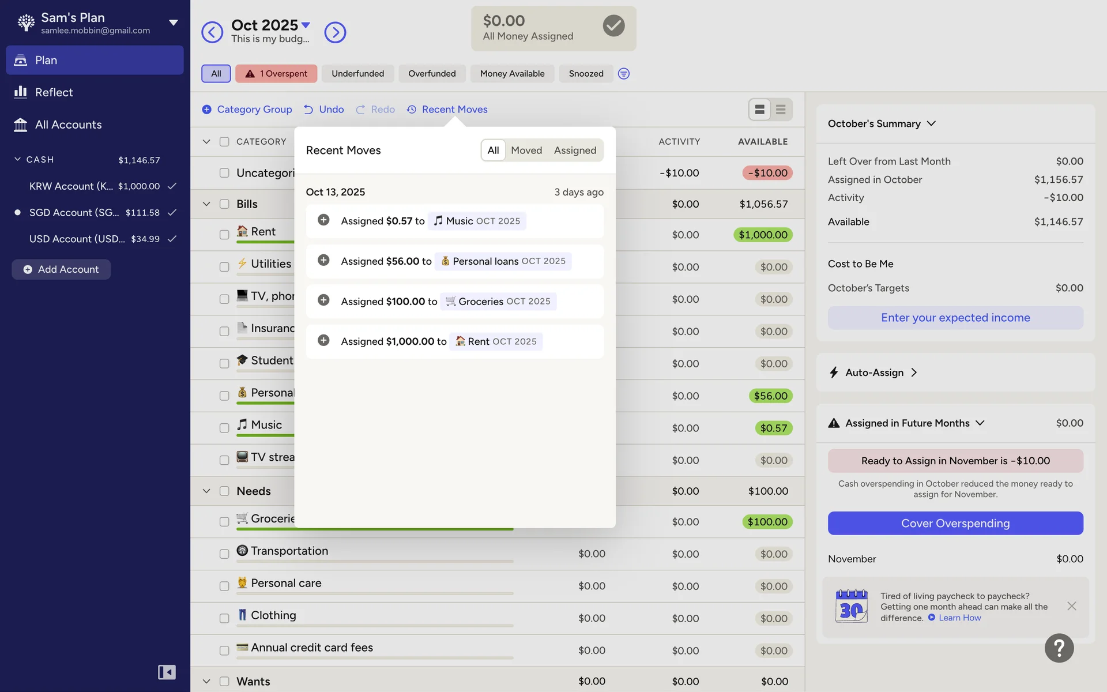1107x692 pixels.
Task: Switch to the compact list view icon
Action: 781,110
